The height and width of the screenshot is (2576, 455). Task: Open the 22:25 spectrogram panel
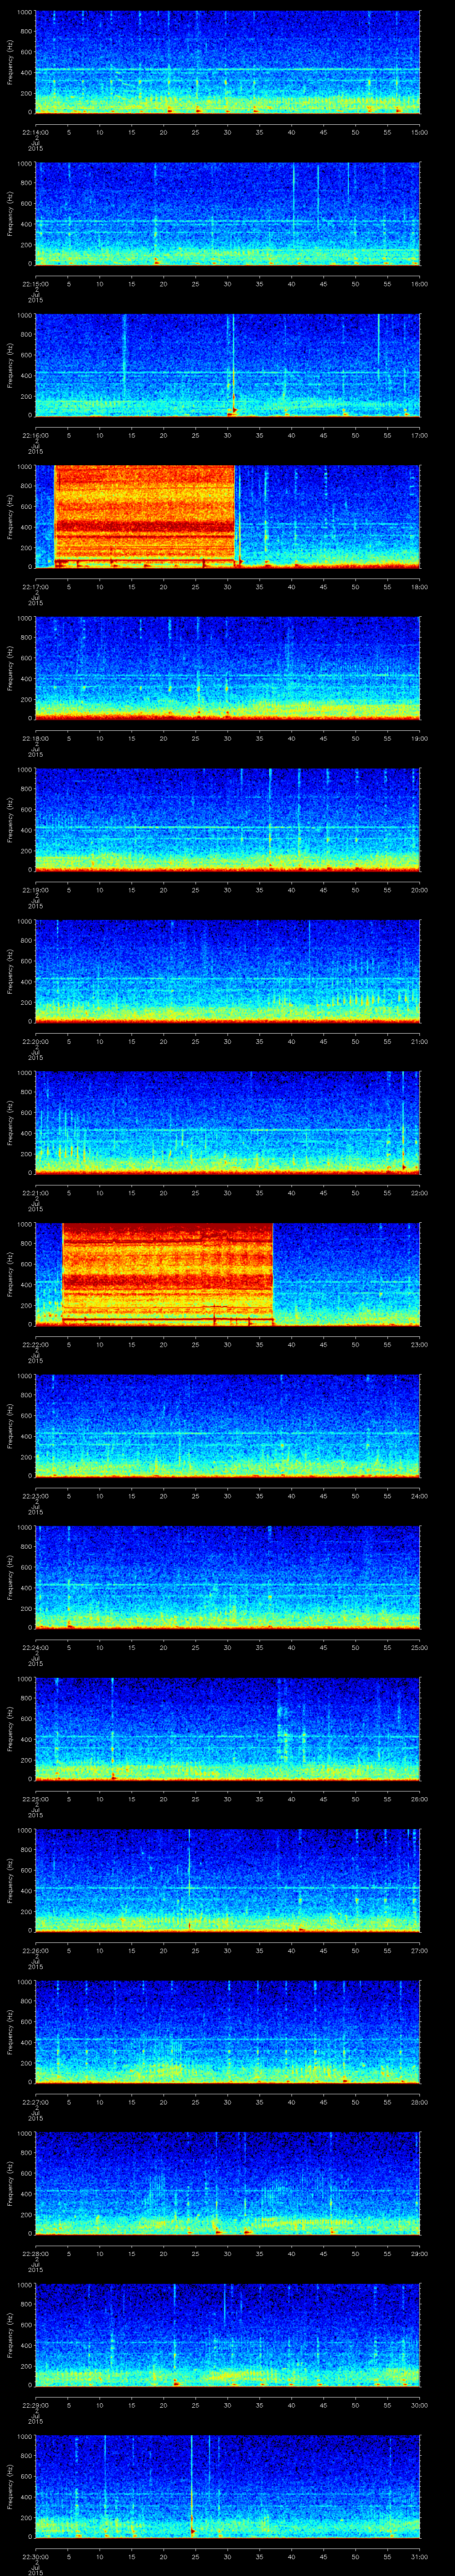227,1727
